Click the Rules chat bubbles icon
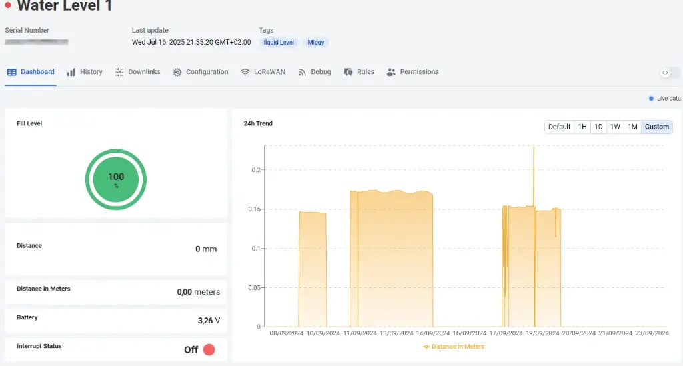The height and width of the screenshot is (366, 683). pos(348,72)
